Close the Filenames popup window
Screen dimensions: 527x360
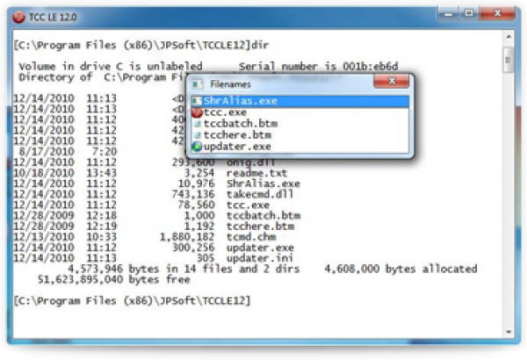[x=392, y=81]
